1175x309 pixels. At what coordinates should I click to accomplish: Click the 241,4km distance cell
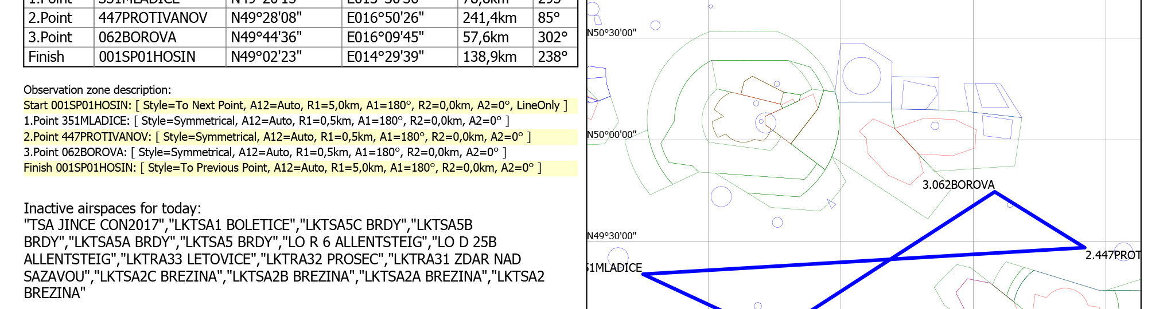489,18
